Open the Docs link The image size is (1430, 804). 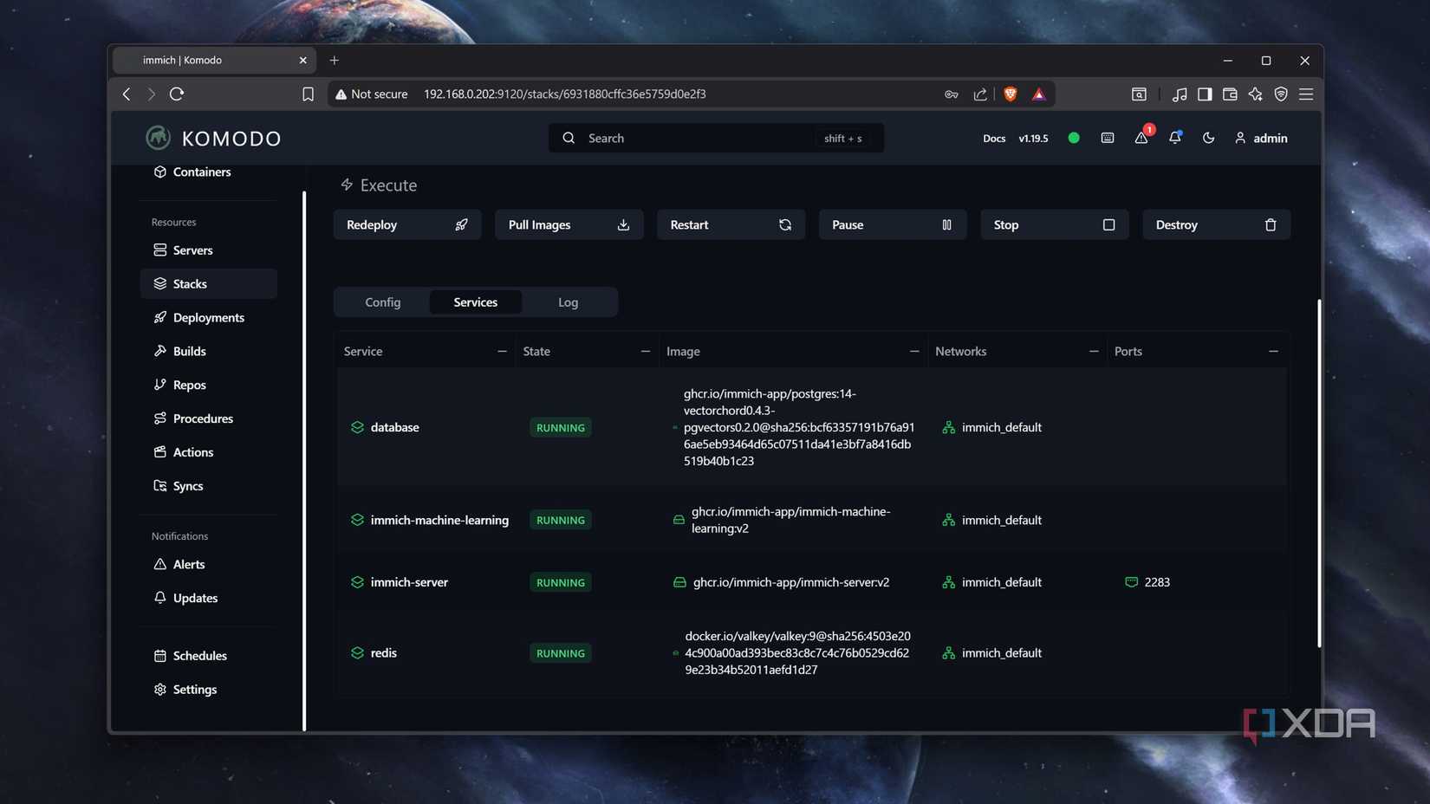coord(993,138)
